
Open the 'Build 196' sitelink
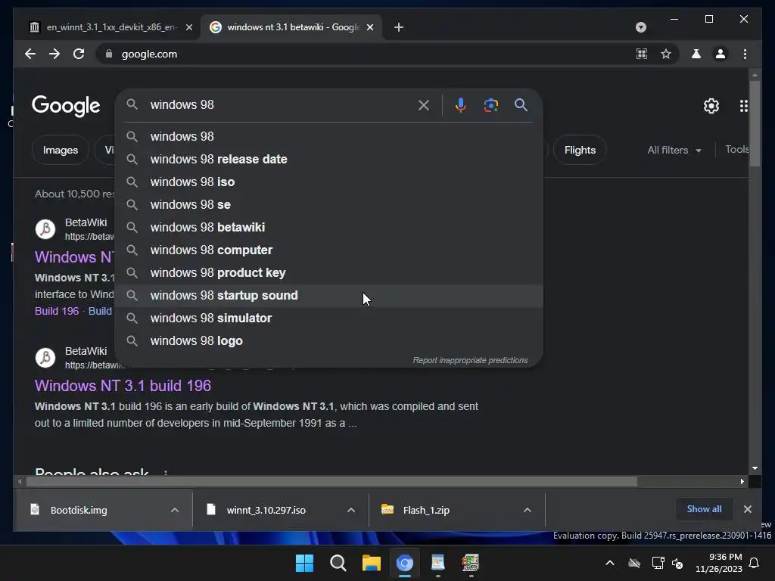point(57,311)
